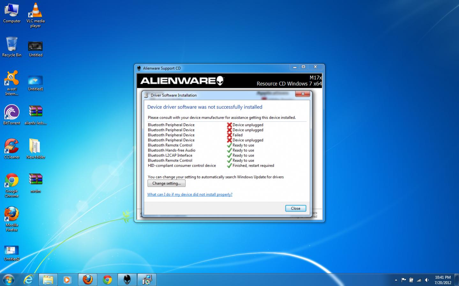459x286 pixels.
Task: Select the CCleaner desktop shortcut
Action: (12, 149)
